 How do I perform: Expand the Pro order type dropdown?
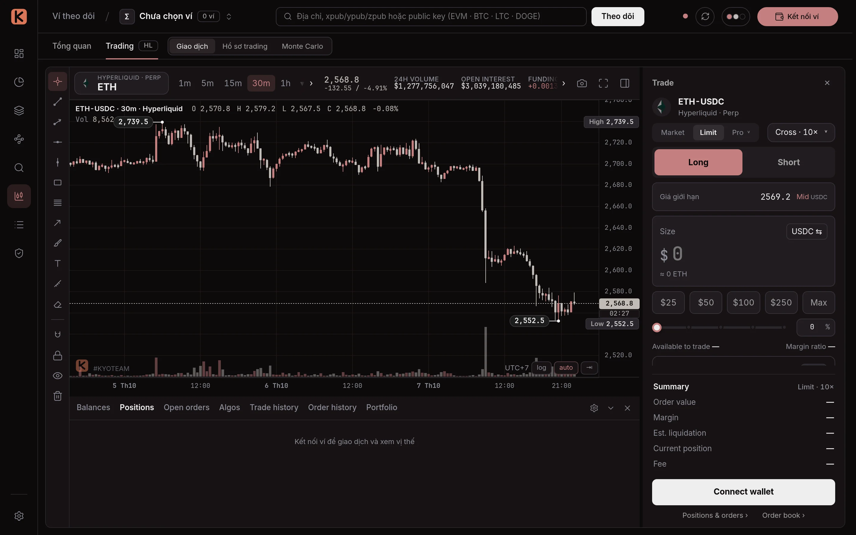tap(741, 132)
